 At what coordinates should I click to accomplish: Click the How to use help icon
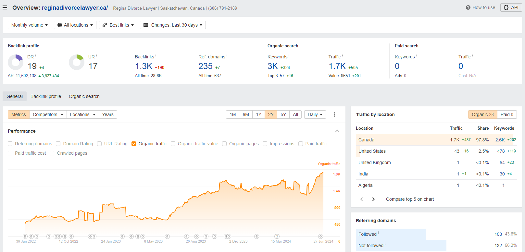[468, 7]
